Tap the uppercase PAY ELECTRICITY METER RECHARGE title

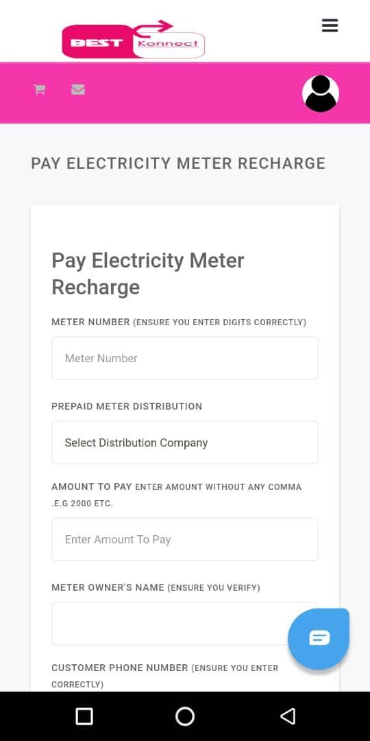[178, 163]
